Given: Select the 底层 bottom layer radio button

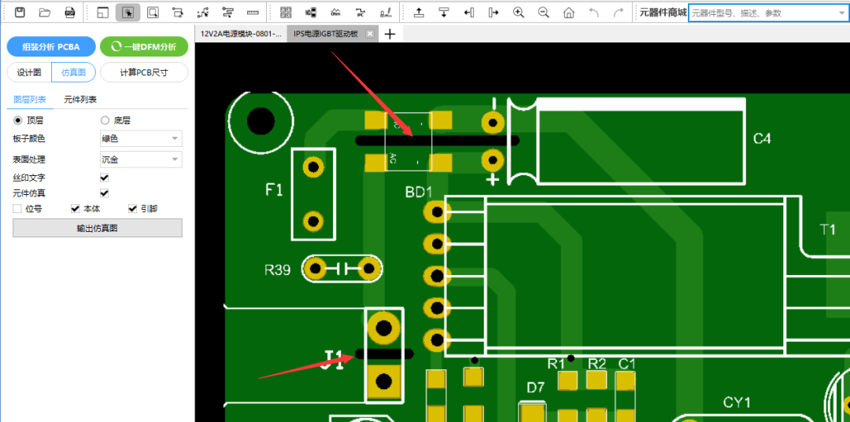Looking at the screenshot, I should coord(105,121).
